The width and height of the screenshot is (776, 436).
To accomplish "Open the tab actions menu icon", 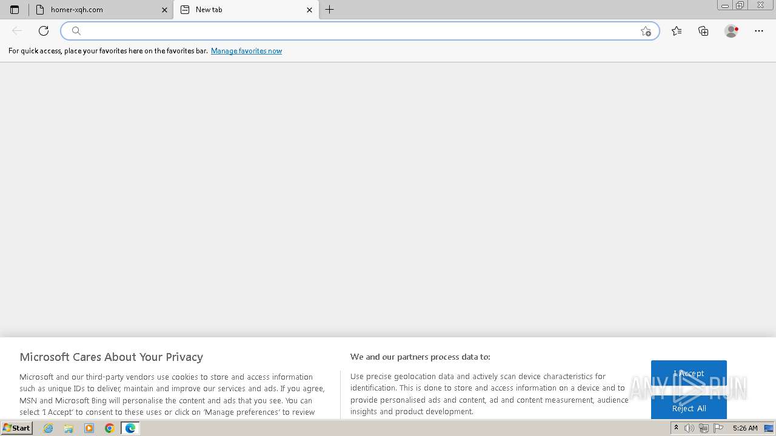I will coord(15,10).
